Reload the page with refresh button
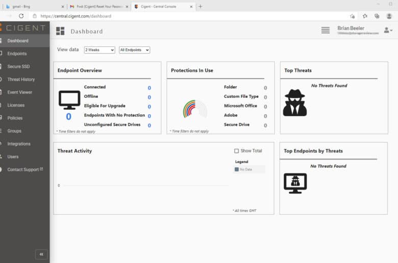 [21, 16]
